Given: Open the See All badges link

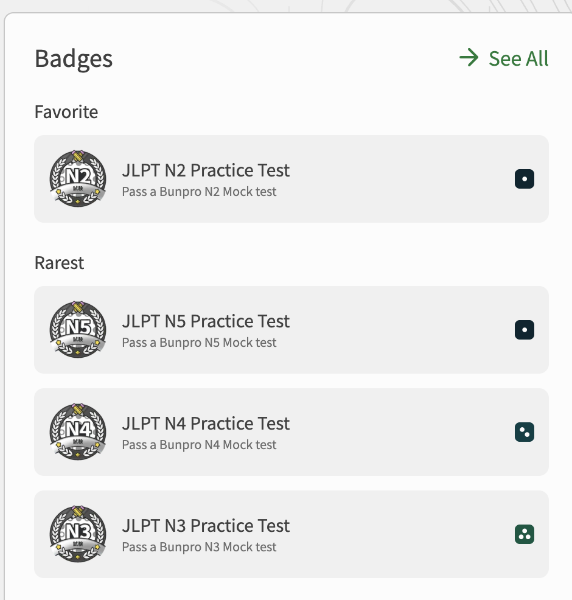Looking at the screenshot, I should [x=518, y=58].
